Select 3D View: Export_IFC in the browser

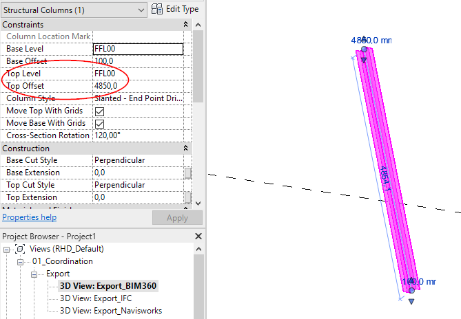point(96,298)
